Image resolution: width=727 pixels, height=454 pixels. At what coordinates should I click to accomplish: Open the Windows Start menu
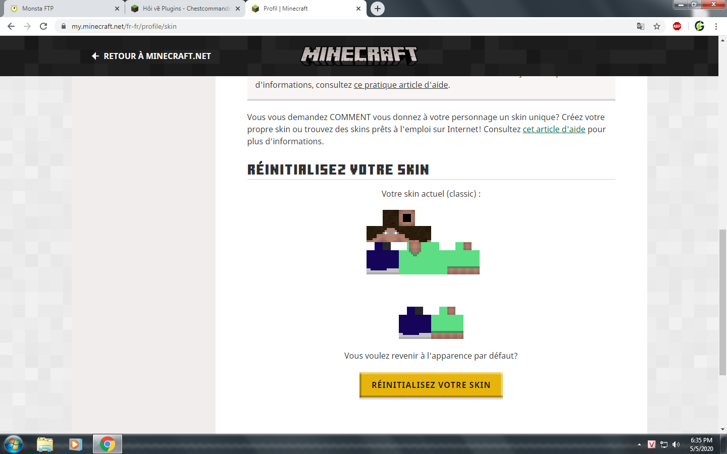pyautogui.click(x=14, y=444)
